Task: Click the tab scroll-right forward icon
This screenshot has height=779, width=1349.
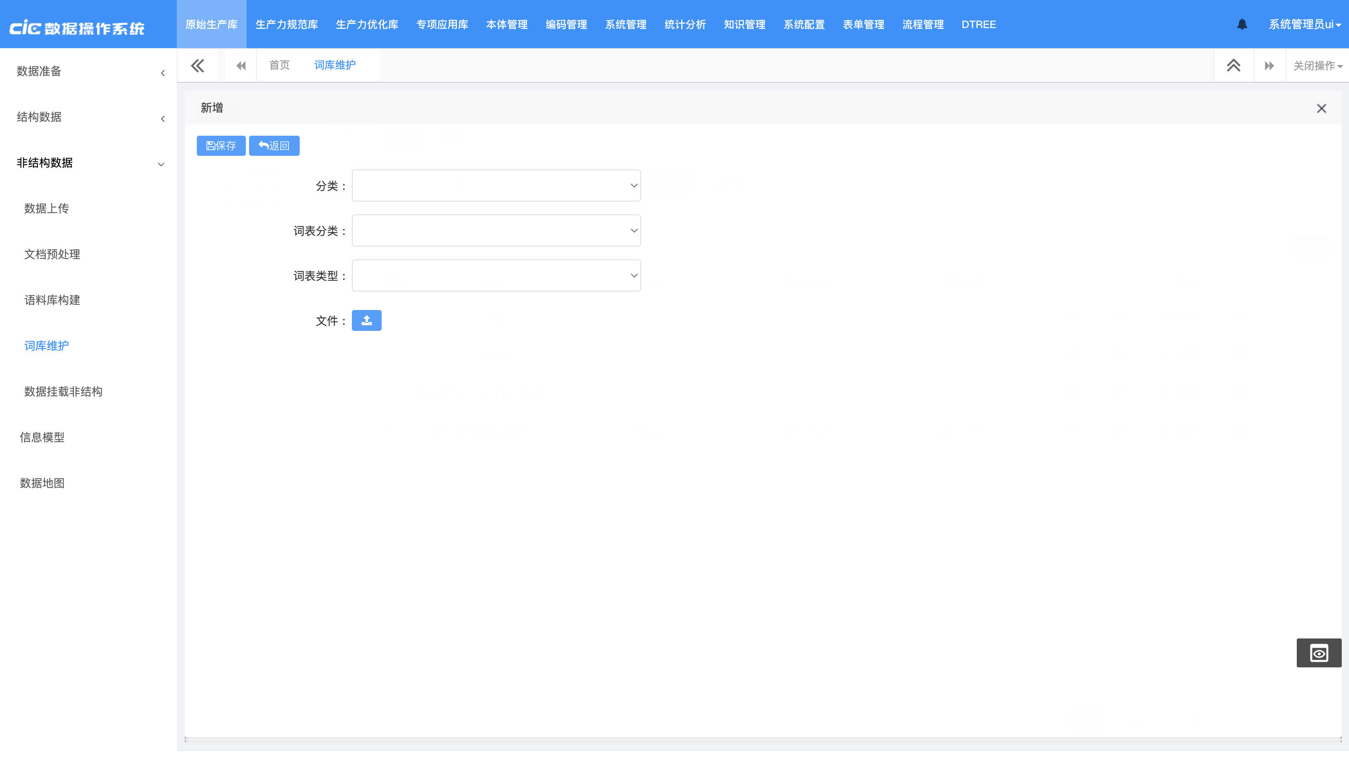Action: [x=1269, y=66]
